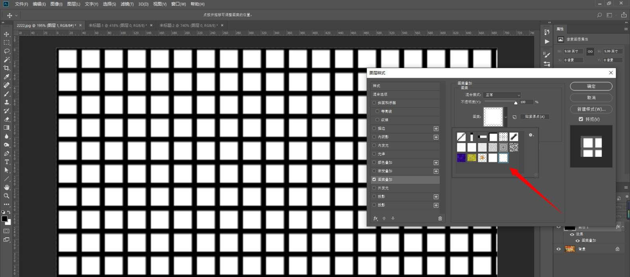Viewport: 630px width, 277px height.
Task: Open 混合模式 blend mode dropdown
Action: 502,95
